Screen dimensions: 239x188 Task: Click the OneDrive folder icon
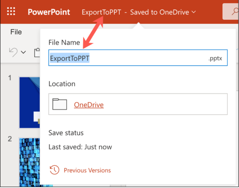click(59, 104)
